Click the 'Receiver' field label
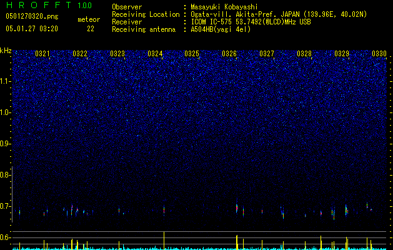Image resolution: width=393 pixels, height=250 pixels. pyautogui.click(x=127, y=22)
